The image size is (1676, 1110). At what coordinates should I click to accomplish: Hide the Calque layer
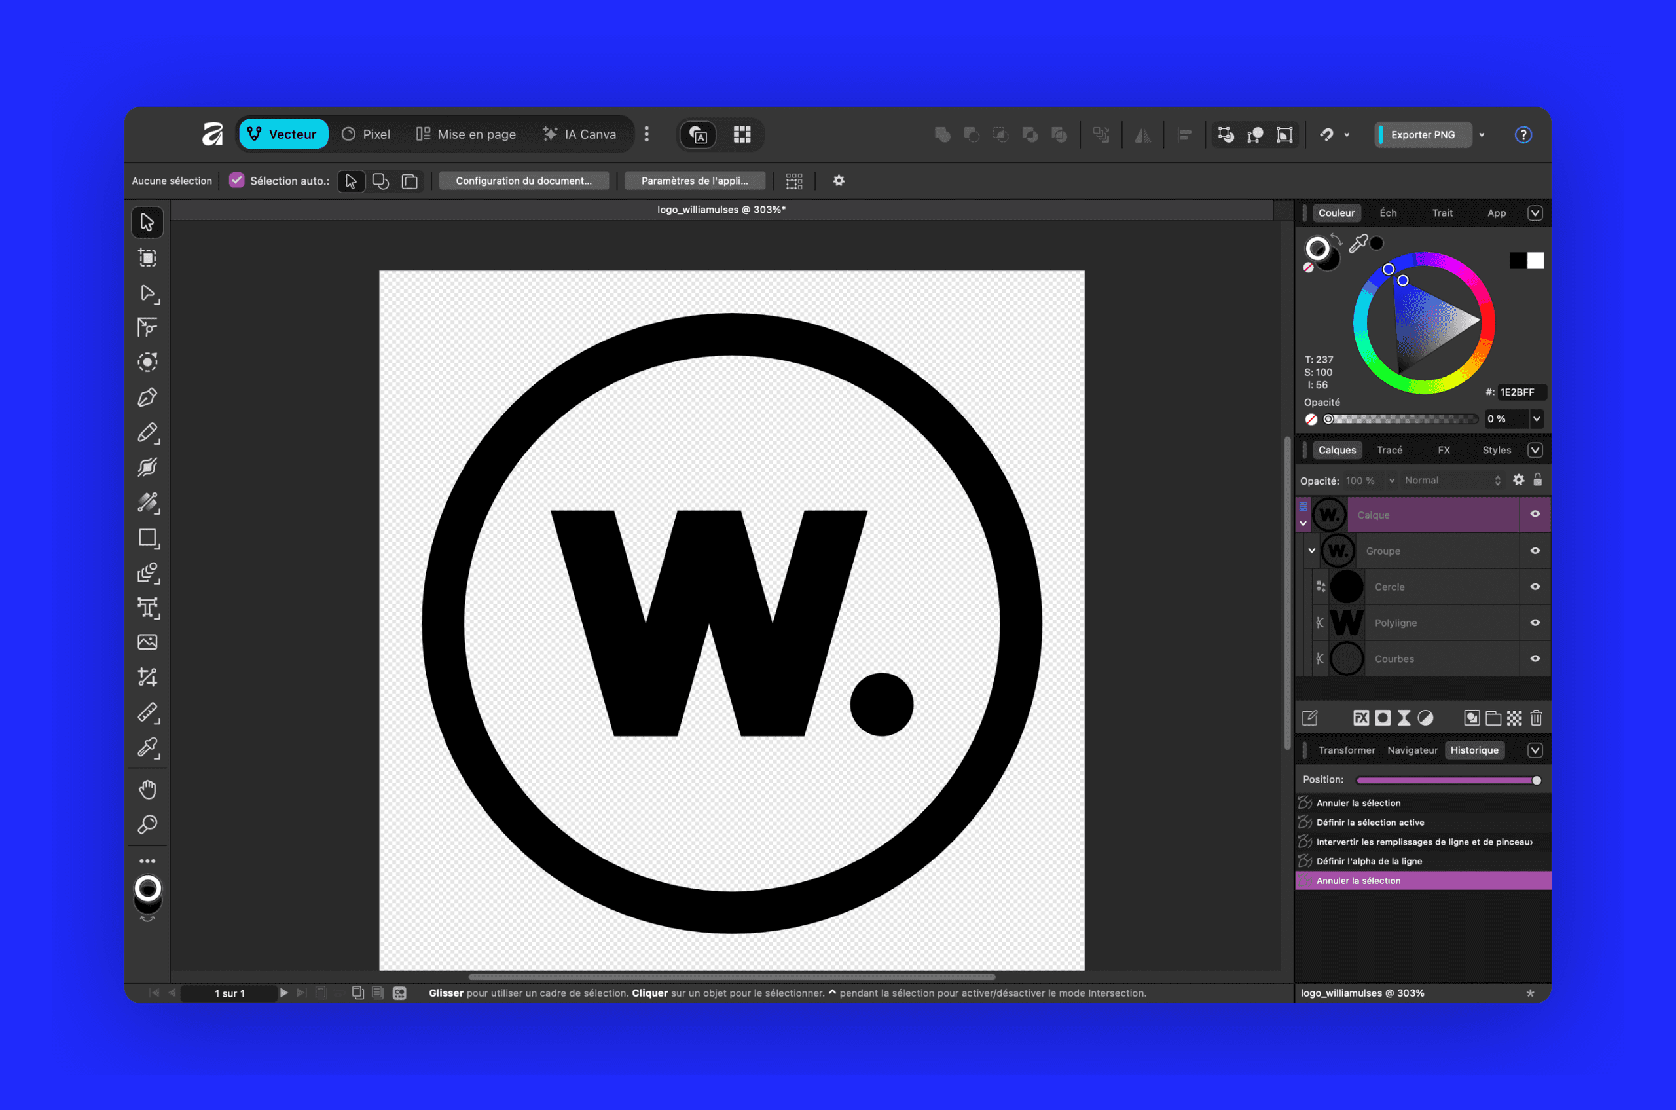[1535, 515]
